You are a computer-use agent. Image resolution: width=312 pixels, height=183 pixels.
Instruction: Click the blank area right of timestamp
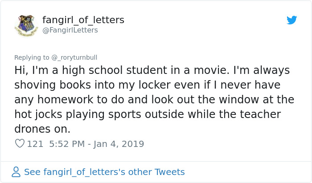tap(223, 144)
